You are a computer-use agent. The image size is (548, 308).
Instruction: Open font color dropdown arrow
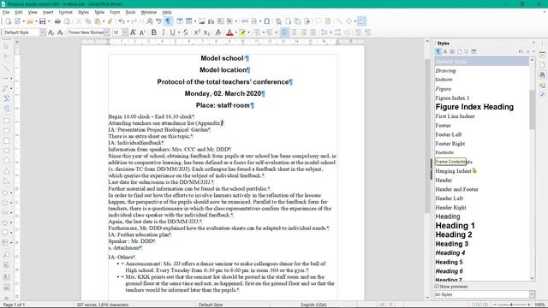(x=235, y=33)
